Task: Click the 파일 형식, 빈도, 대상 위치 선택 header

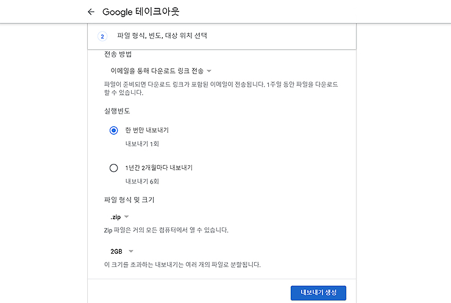Action: coord(162,36)
